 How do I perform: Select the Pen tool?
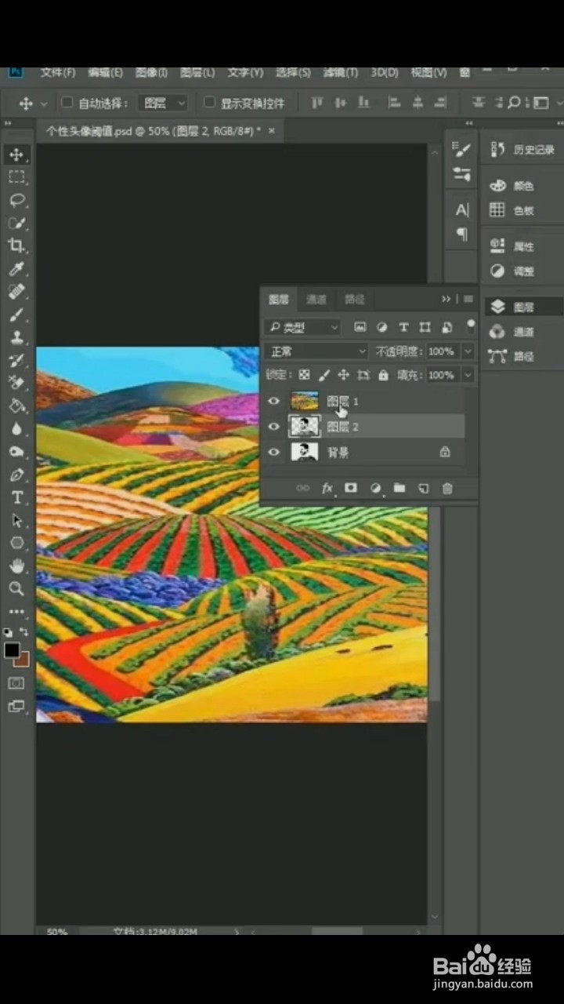[16, 475]
